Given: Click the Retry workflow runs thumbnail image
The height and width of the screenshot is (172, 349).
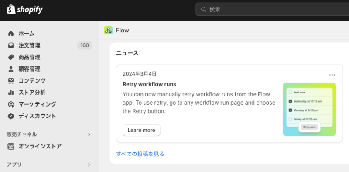Looking at the screenshot, I should coord(309,110).
